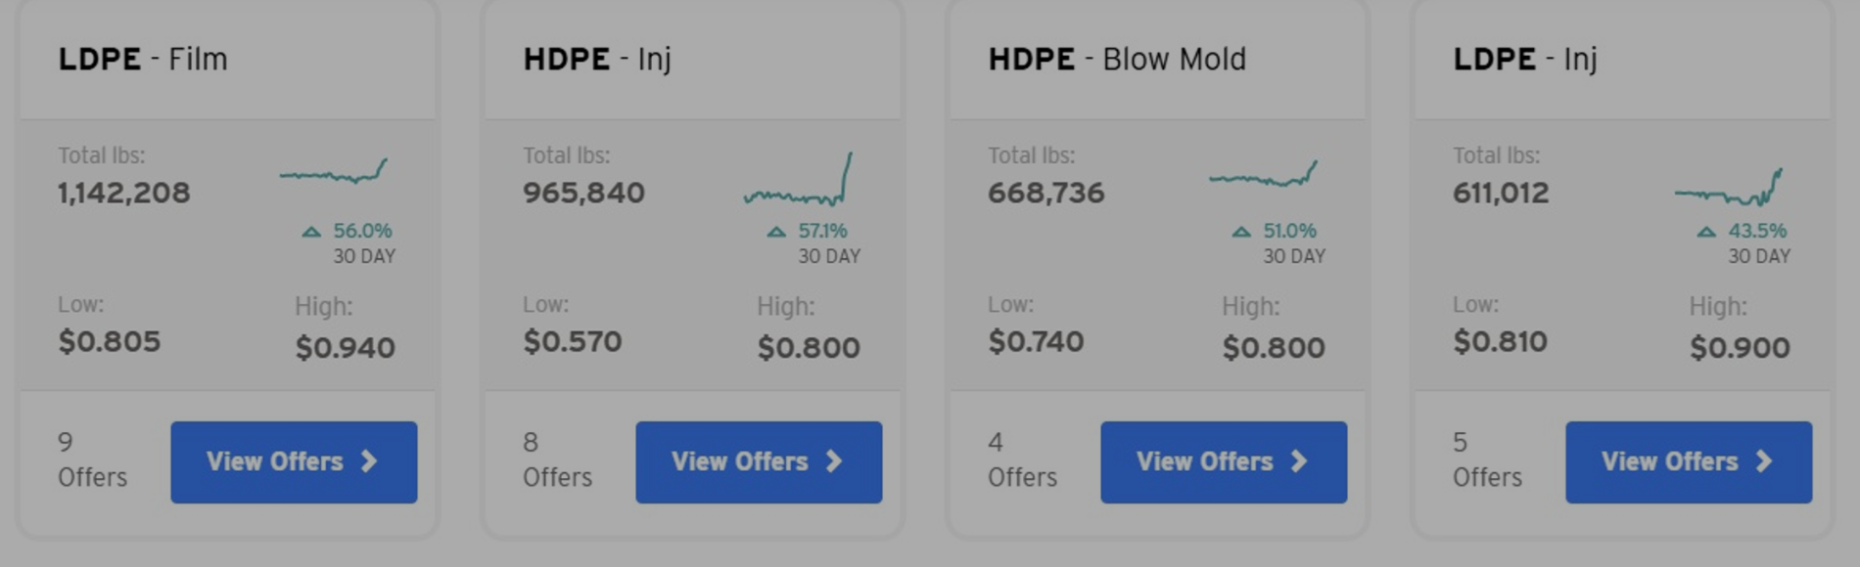
Task: Click the 51.0% up-triangle icon
Action: tap(1241, 232)
